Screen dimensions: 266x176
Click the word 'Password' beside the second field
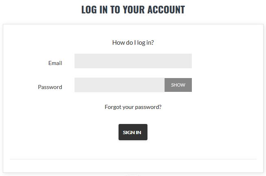click(x=50, y=87)
